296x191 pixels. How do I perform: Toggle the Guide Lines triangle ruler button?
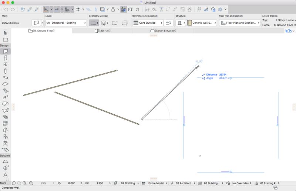point(46,9)
